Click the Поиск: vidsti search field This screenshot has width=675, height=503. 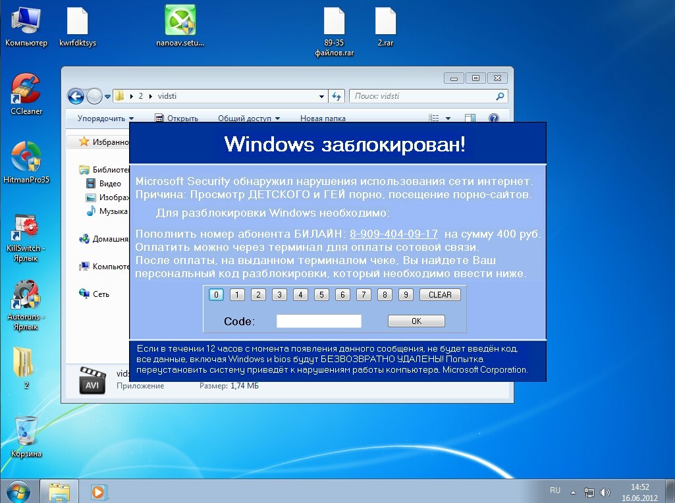pos(423,96)
